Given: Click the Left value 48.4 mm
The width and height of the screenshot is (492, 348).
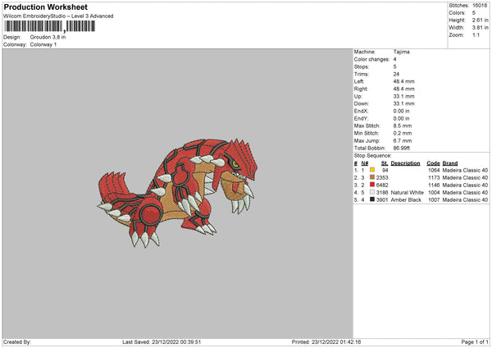Looking at the screenshot, I should 403,81.
